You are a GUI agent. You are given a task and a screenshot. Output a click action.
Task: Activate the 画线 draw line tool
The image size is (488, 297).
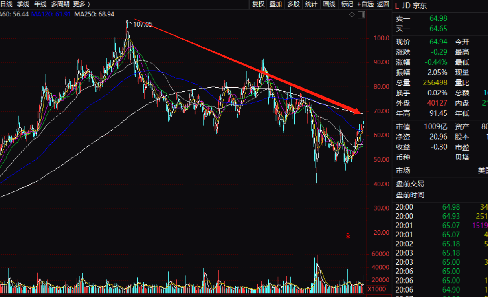point(329,4)
